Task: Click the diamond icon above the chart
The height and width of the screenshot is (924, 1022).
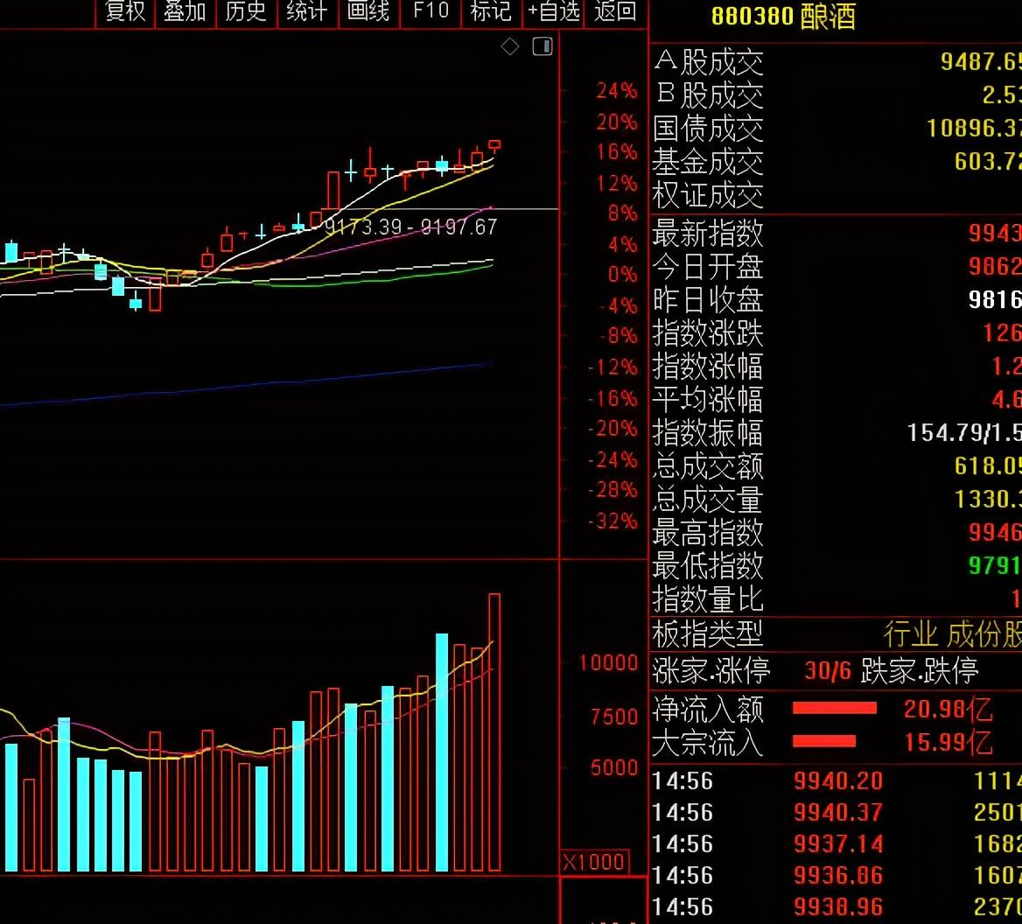Action: pos(510,46)
